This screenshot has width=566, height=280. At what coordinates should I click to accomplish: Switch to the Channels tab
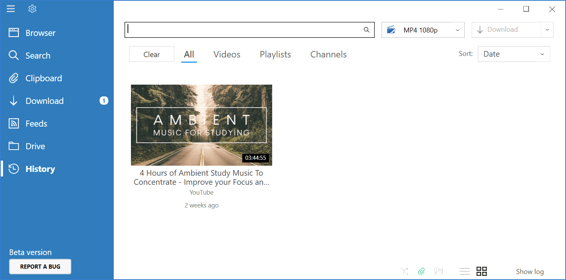[x=328, y=54]
